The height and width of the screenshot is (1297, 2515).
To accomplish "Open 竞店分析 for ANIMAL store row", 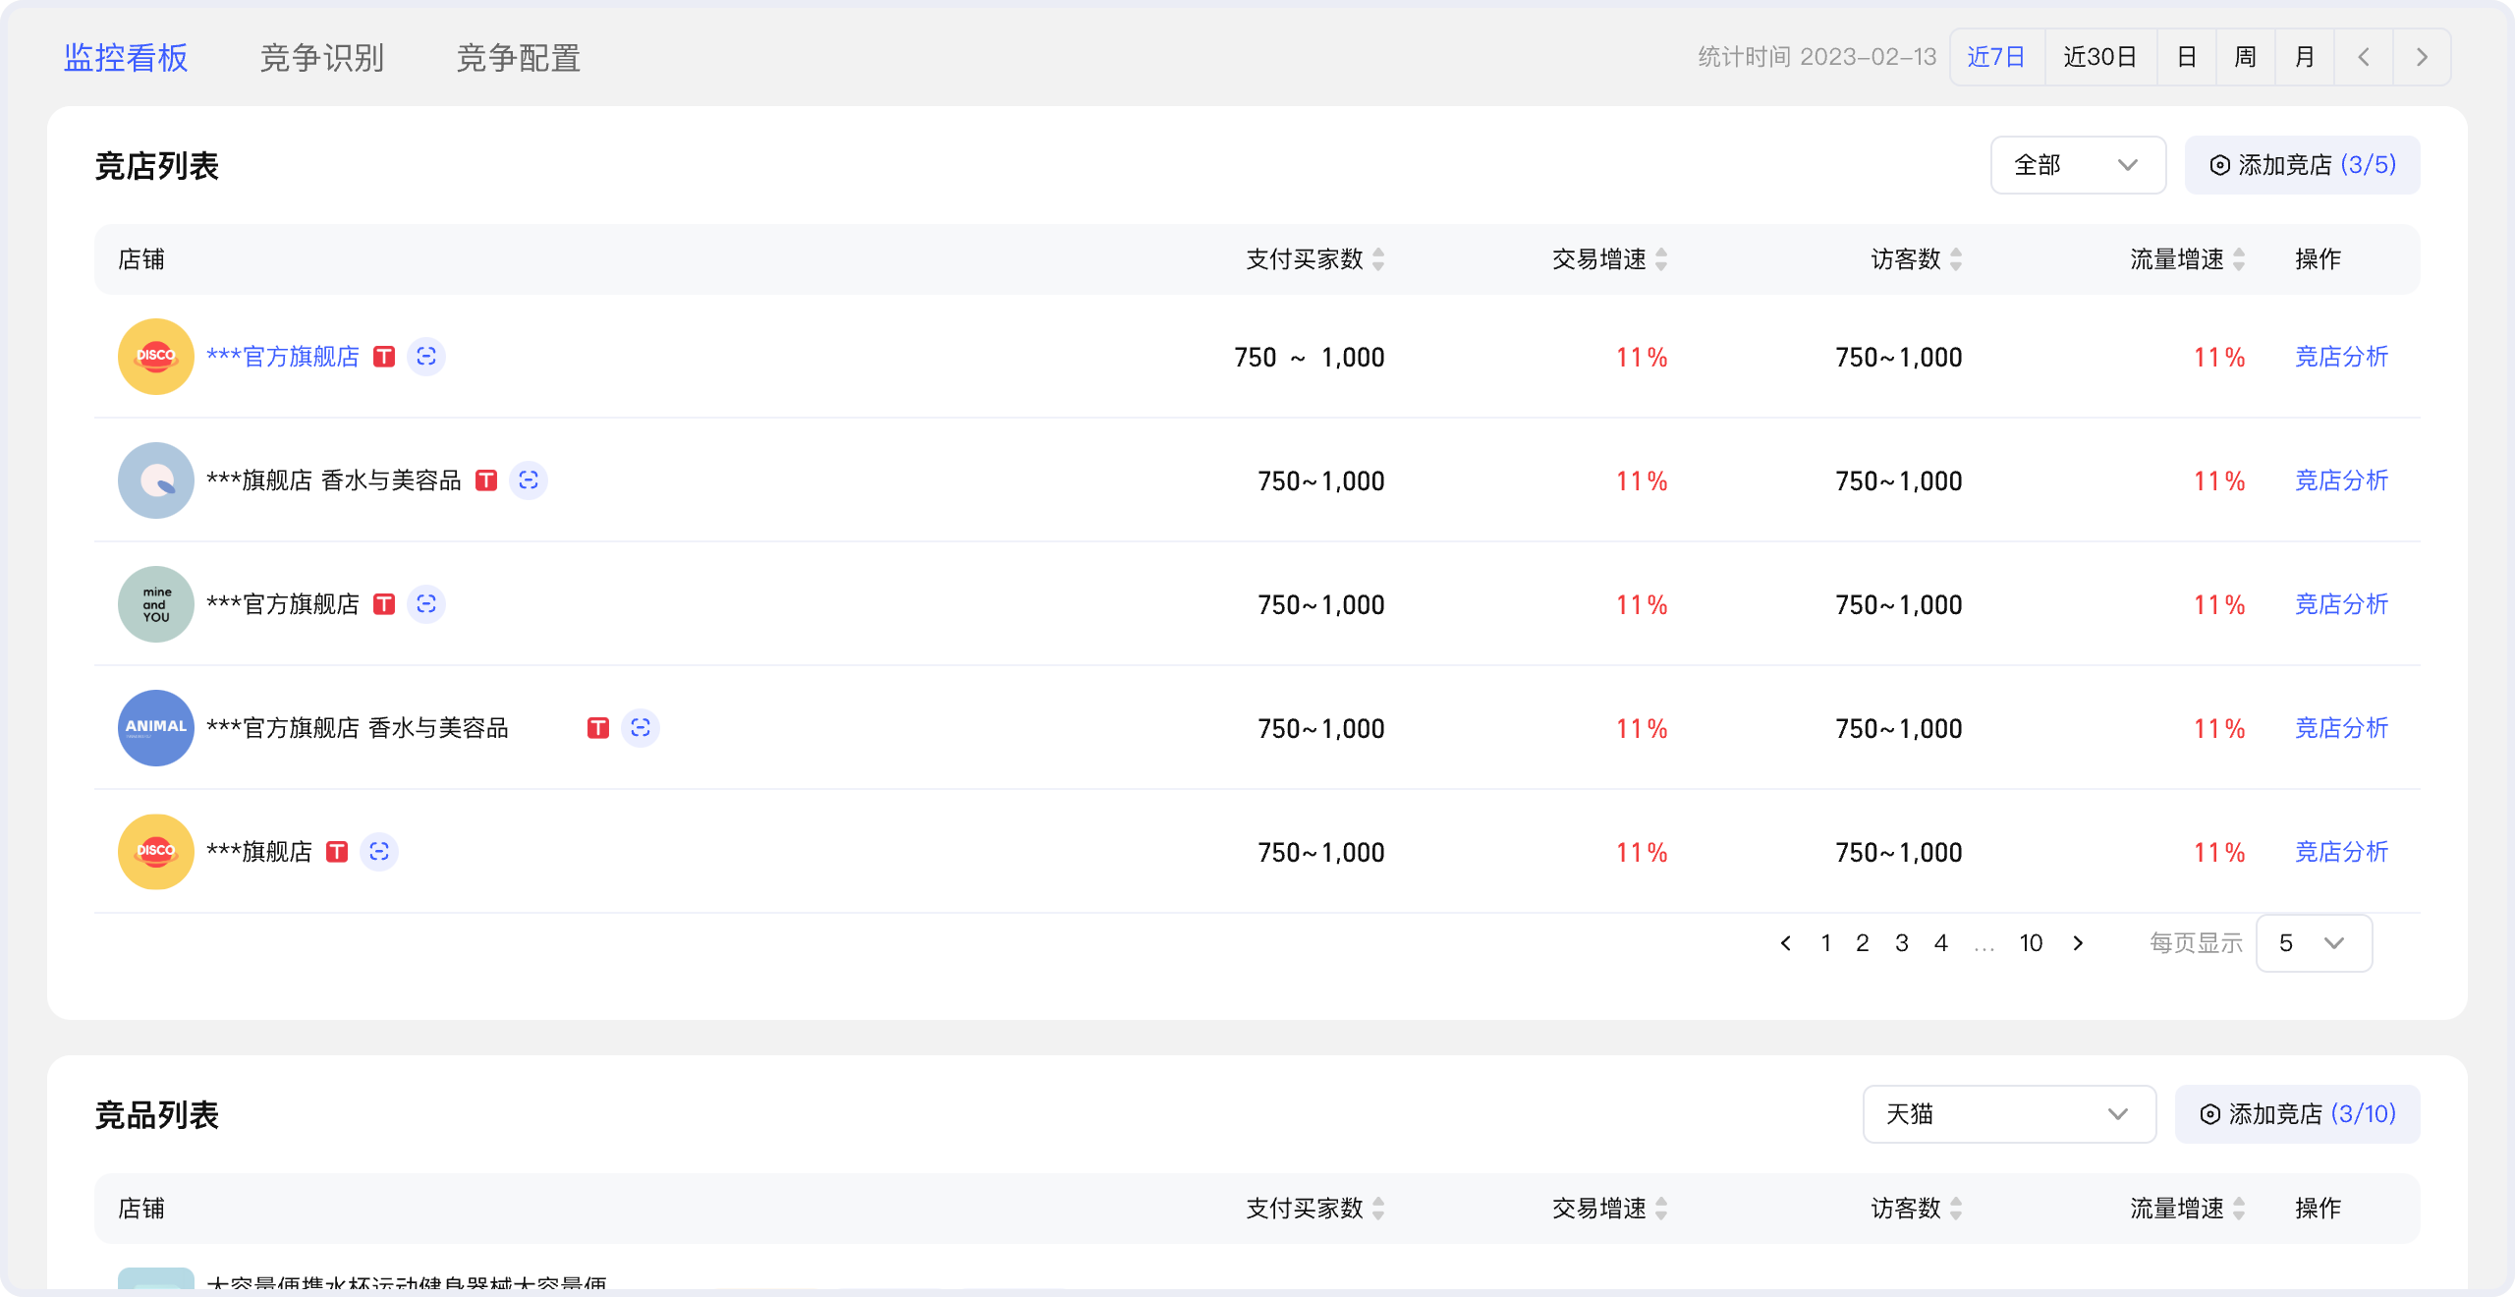I will click(x=2342, y=728).
